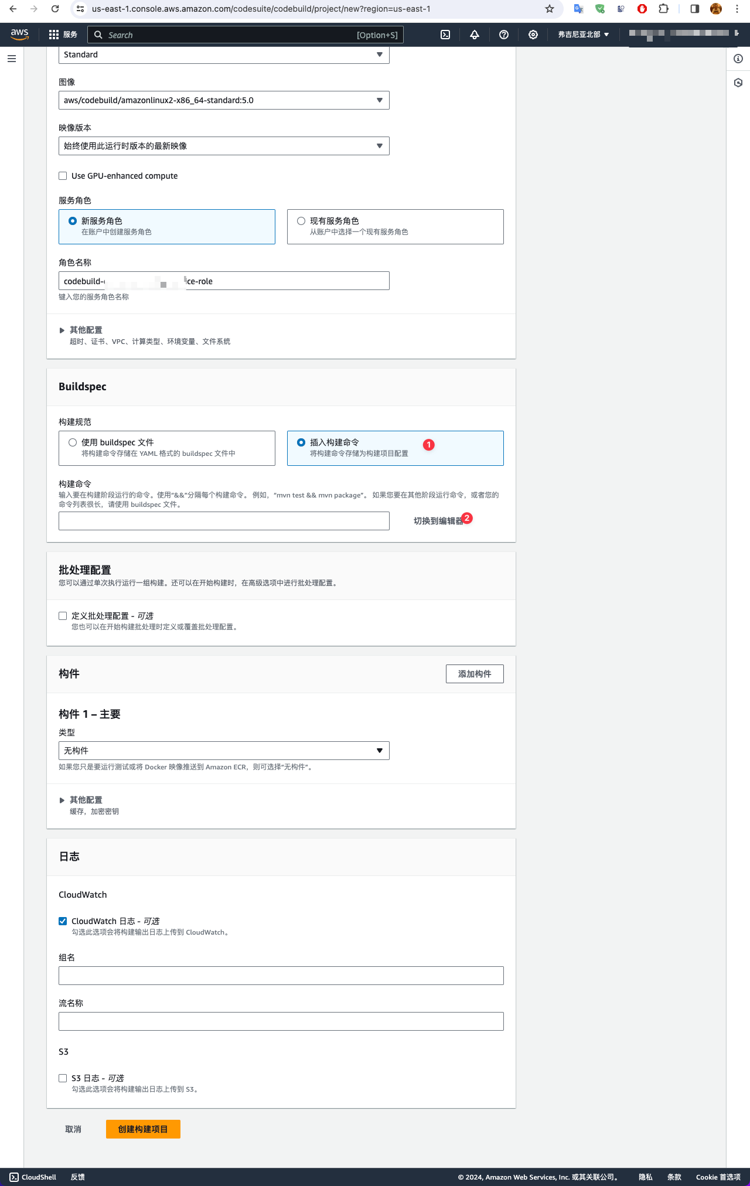Image resolution: width=750 pixels, height=1186 pixels.
Task: Focus the AWS Search field
Action: click(245, 35)
